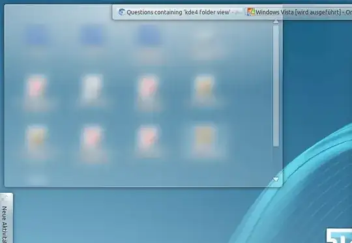
Task: Switch to Windows Vista VirtualBox task entry
Action: point(299,12)
